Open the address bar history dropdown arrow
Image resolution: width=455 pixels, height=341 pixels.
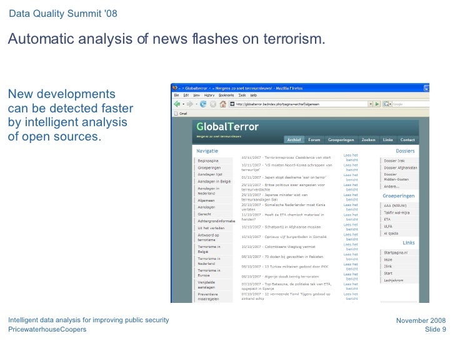(x=371, y=104)
